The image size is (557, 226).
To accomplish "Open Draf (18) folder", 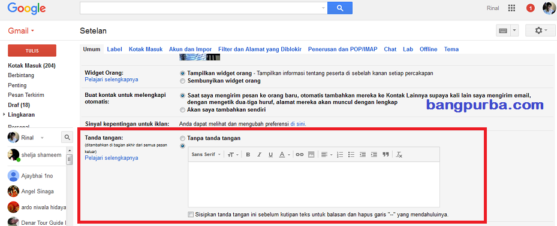I will (19, 105).
